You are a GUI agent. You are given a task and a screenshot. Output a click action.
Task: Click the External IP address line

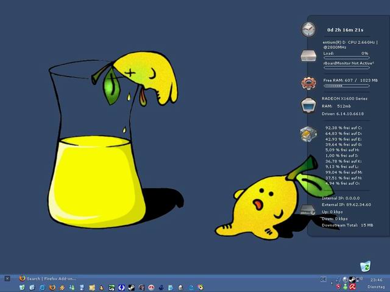[x=346, y=205]
